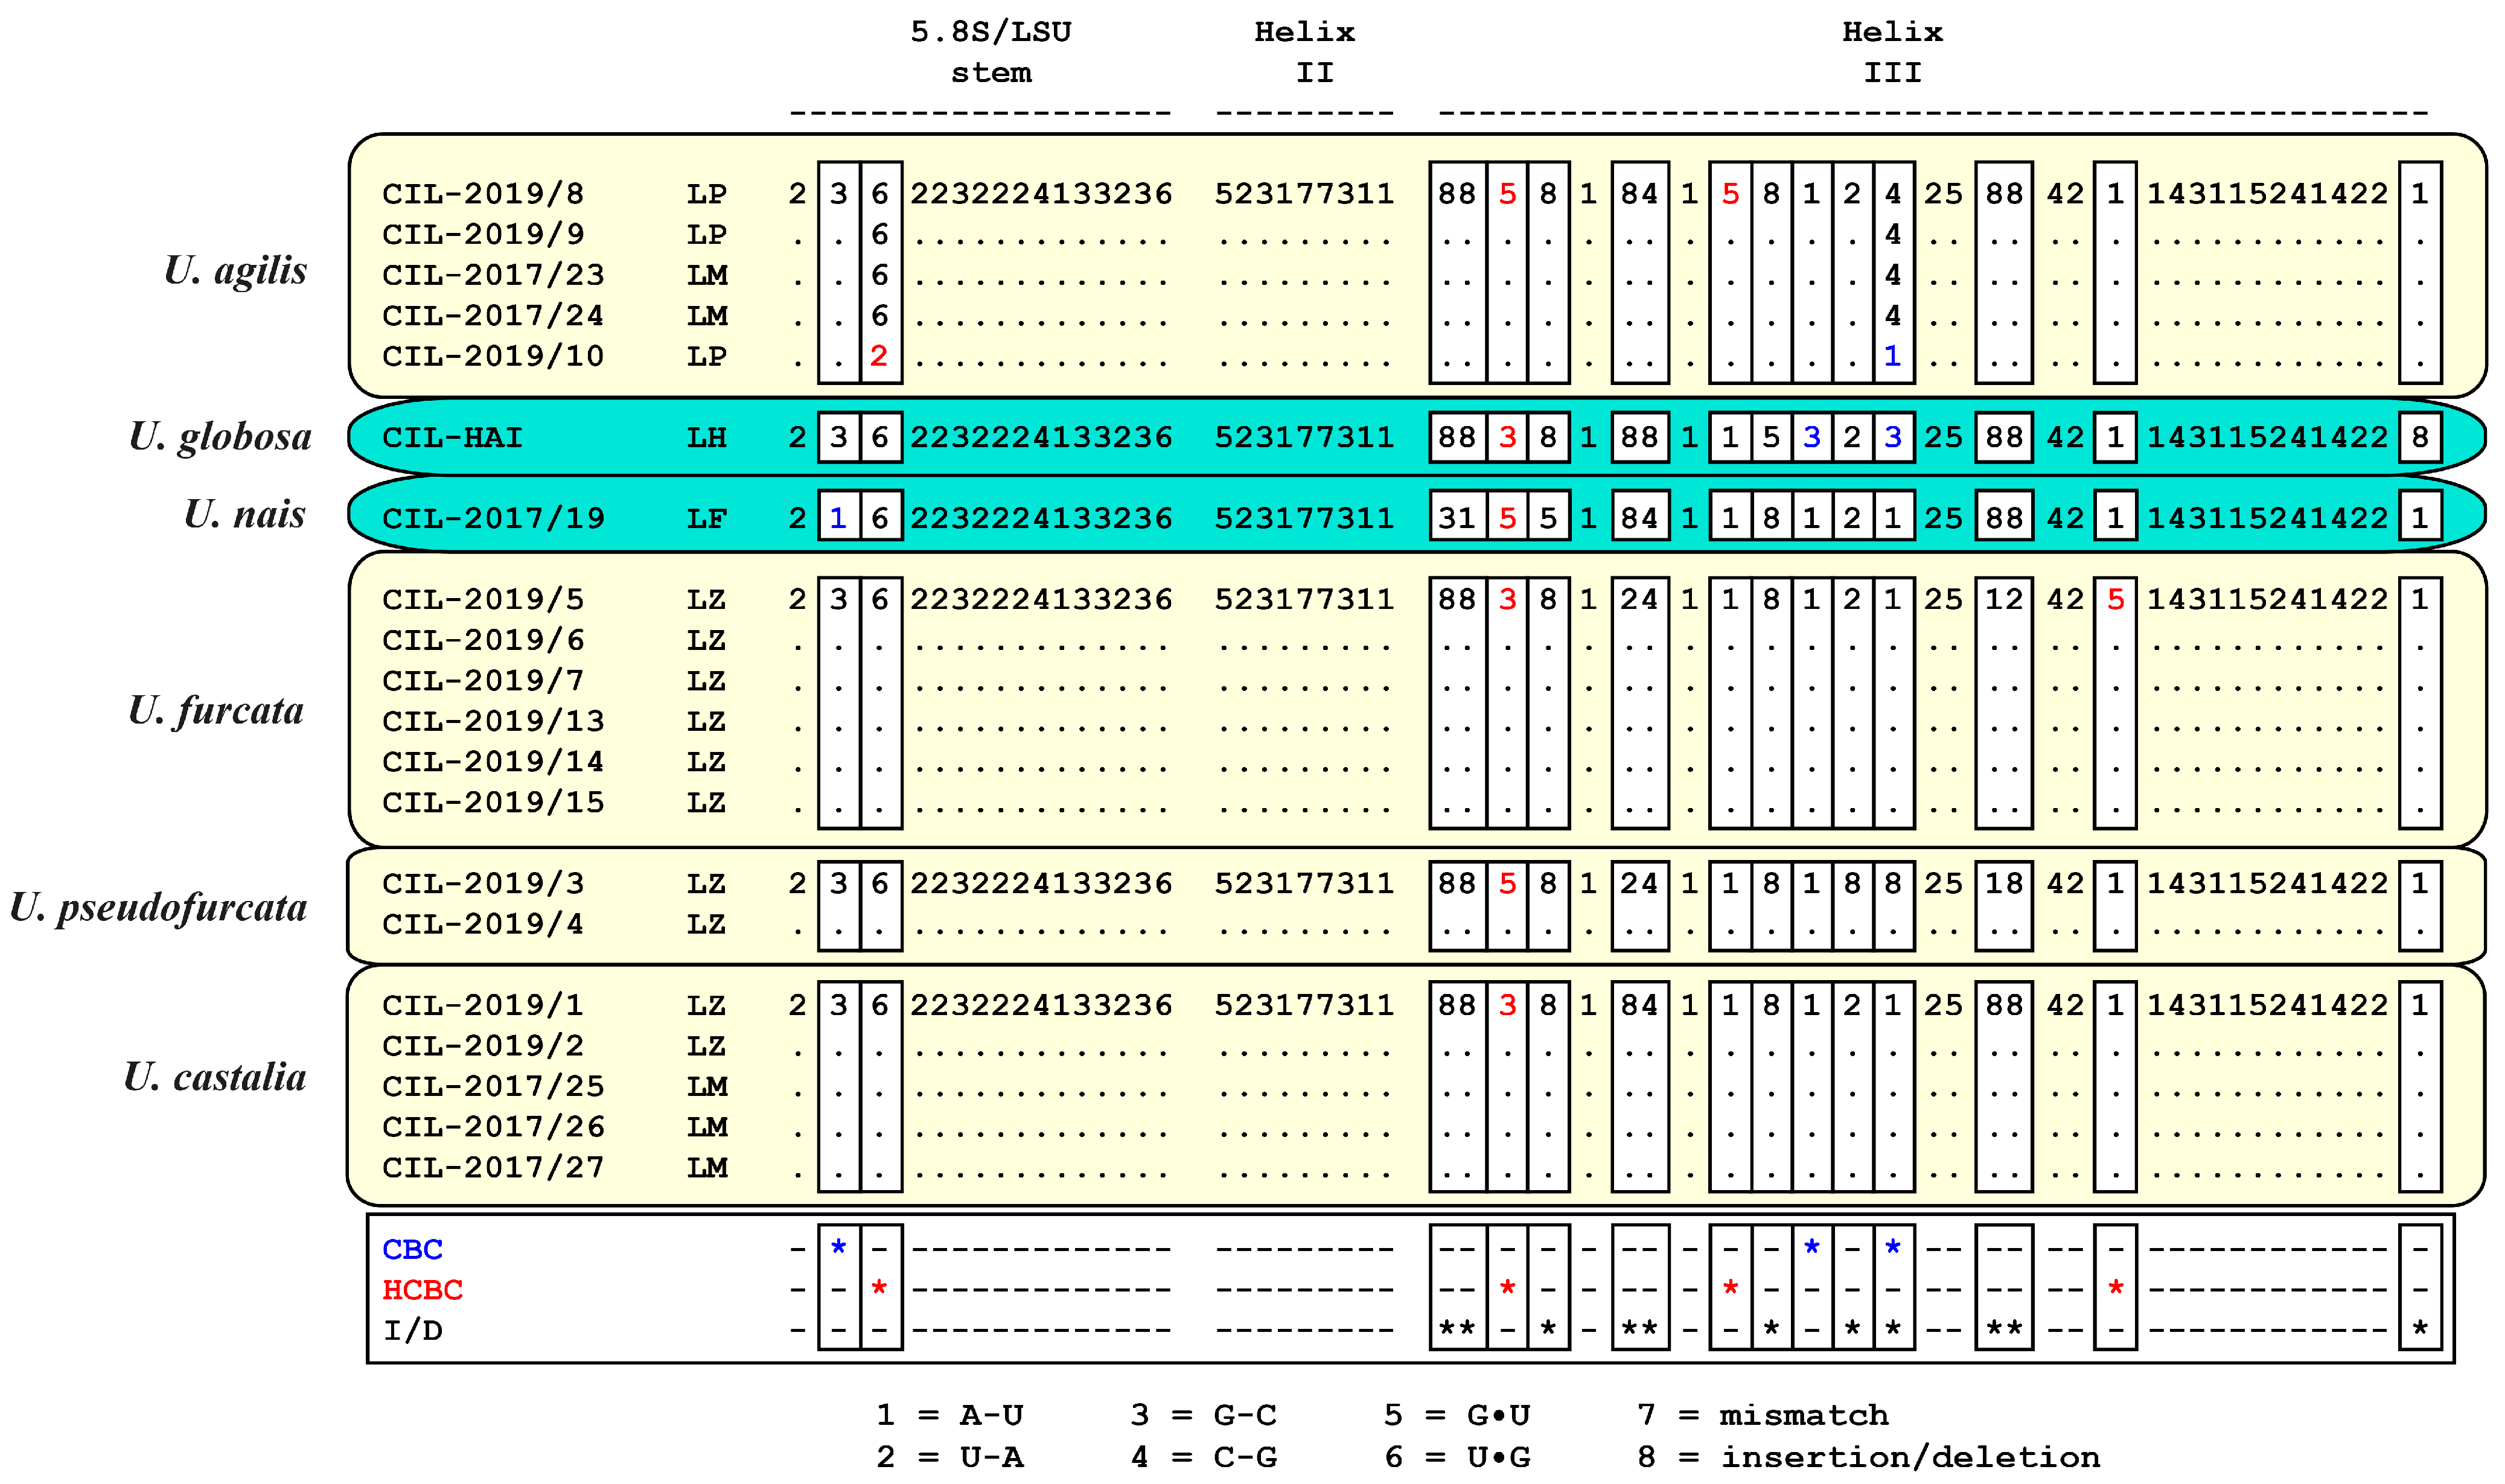Click the red 5 in CIL-2019/5 row
The height and width of the screenshot is (1484, 2505).
point(2115,599)
